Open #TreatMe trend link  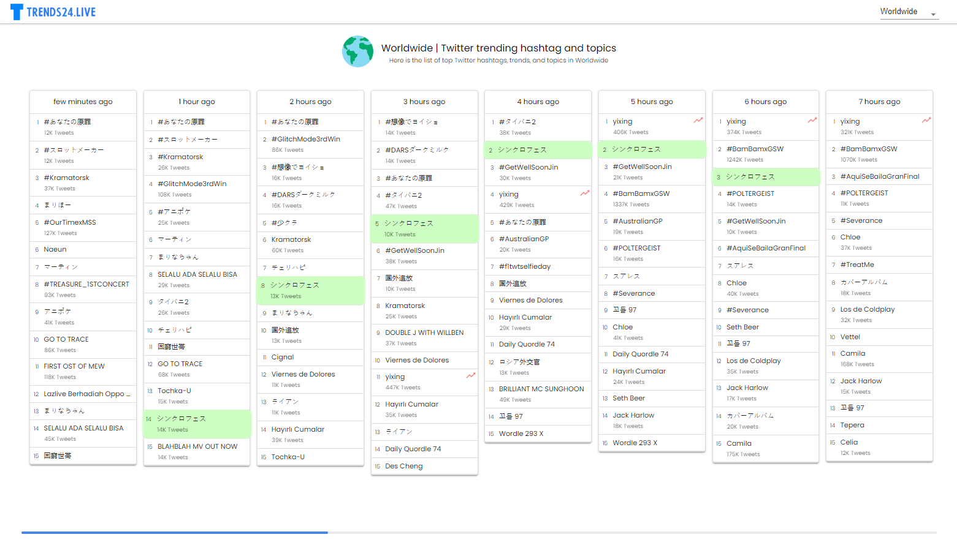click(x=857, y=265)
